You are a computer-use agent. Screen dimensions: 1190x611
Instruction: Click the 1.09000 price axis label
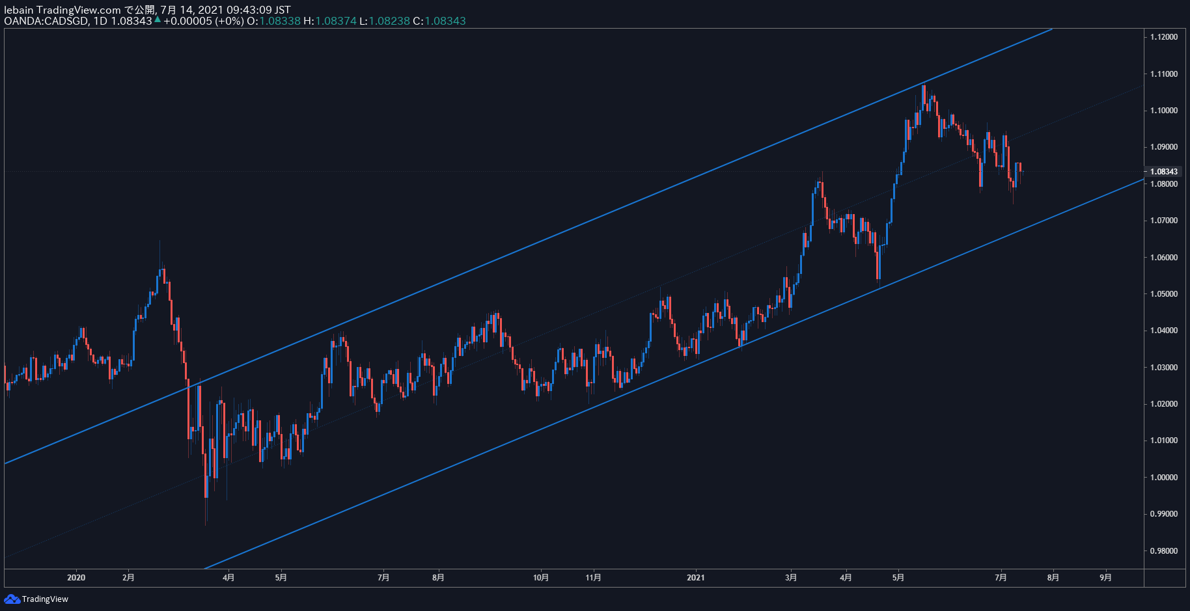(1164, 147)
